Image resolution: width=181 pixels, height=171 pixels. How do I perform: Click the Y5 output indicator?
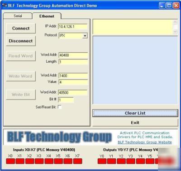pyautogui.click(x=150, y=161)
